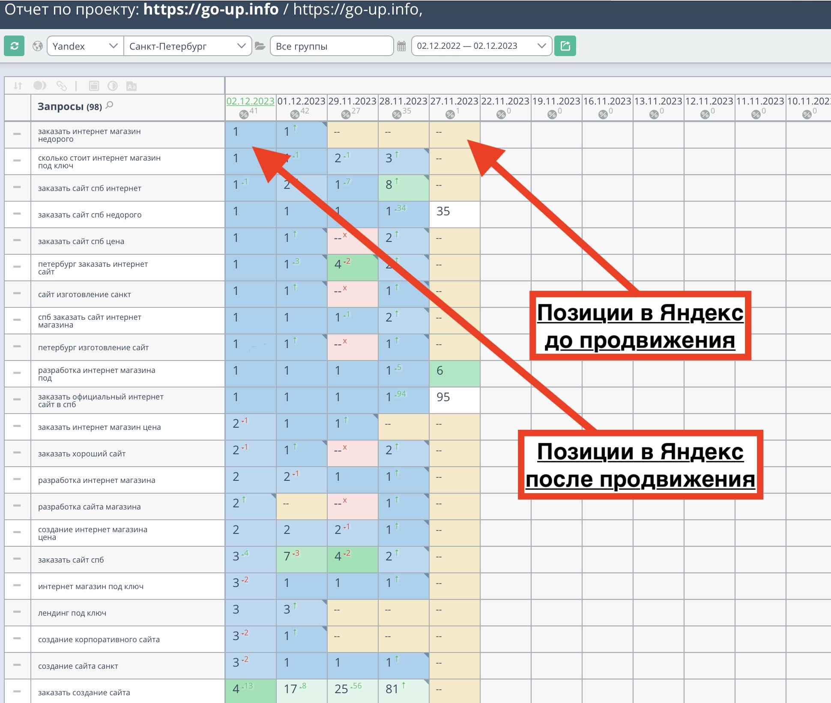Image resolution: width=831 pixels, height=703 pixels.
Task: Click the 28.11.2023 date column header
Action: [x=403, y=101]
